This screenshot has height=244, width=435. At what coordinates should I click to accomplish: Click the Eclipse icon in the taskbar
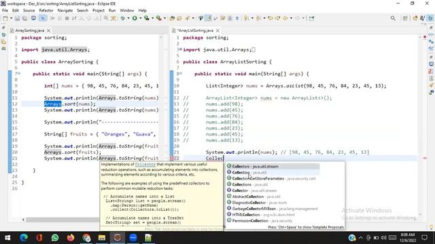pyautogui.click(x=118, y=237)
